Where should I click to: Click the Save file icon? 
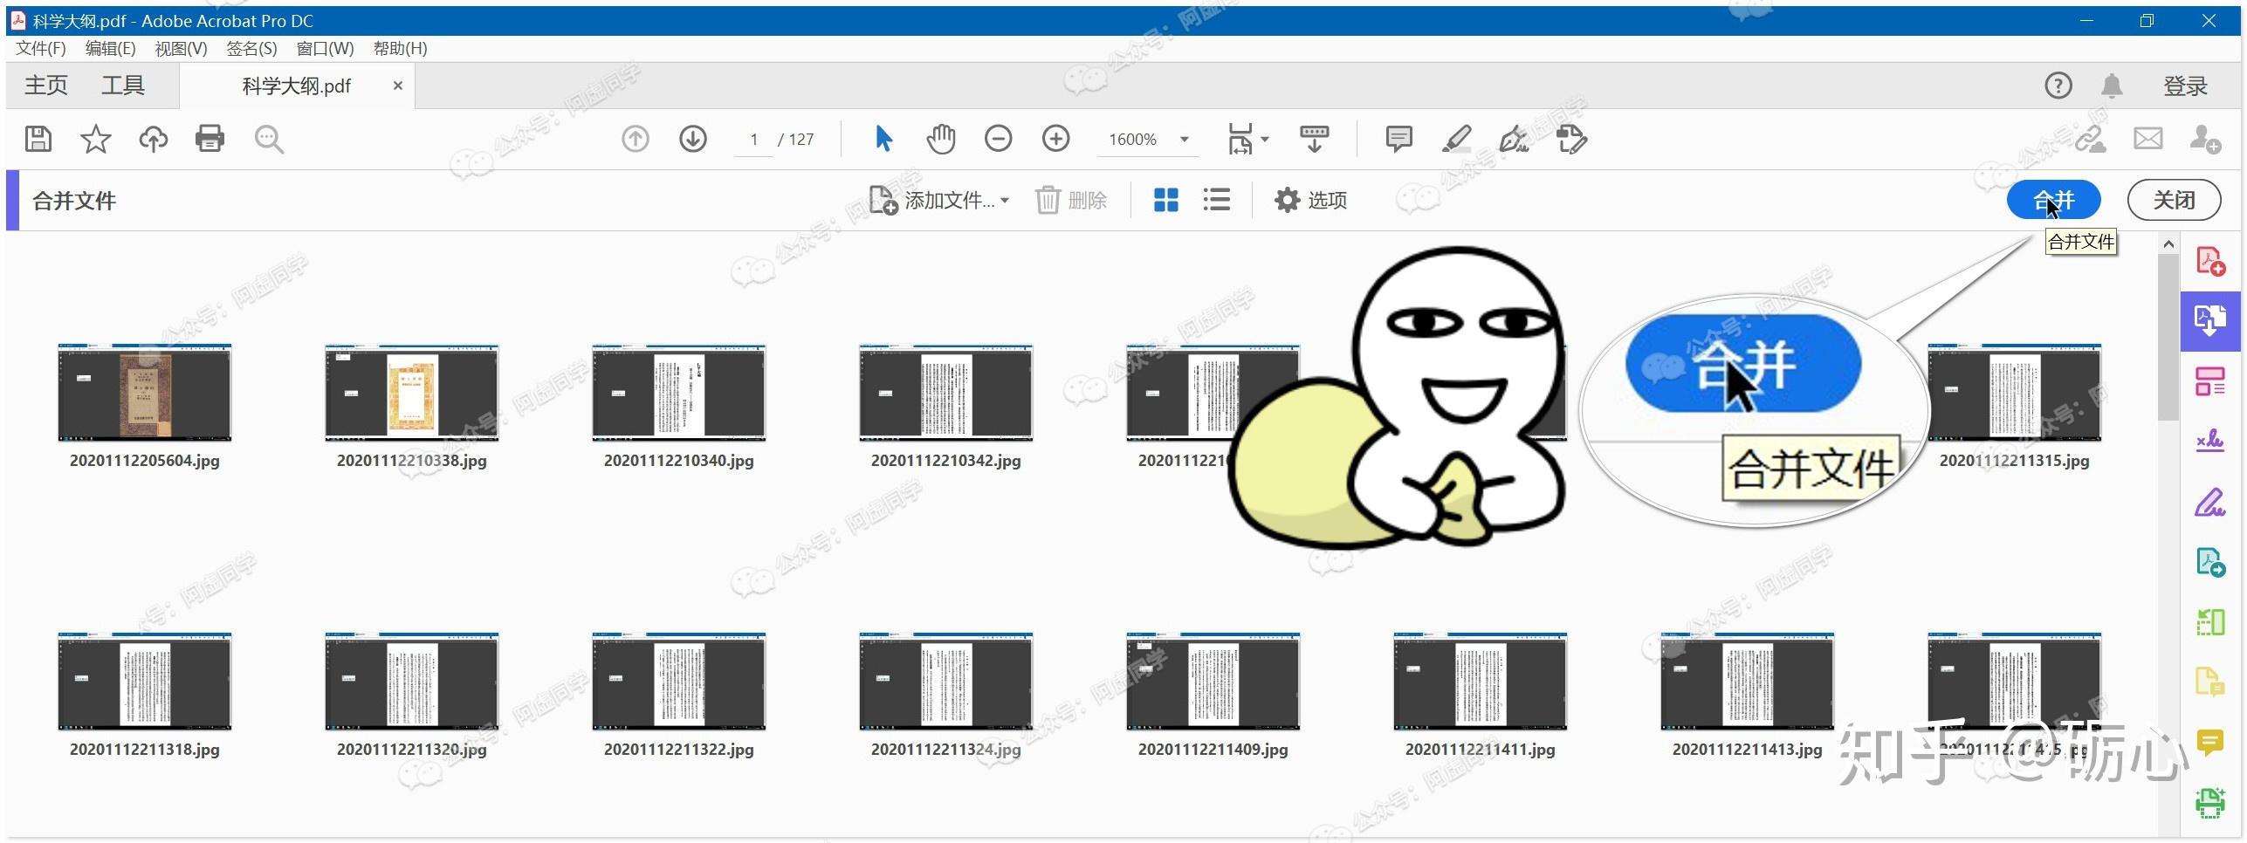point(38,139)
